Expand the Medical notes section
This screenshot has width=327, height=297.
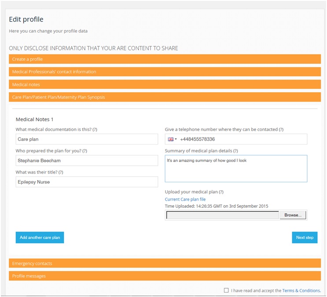pos(165,84)
